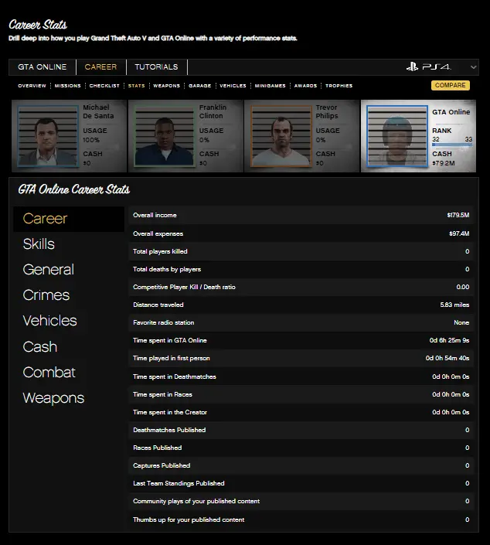Click the Total players killed row
Image resolution: width=490 pixels, height=545 pixels.
pos(301,251)
